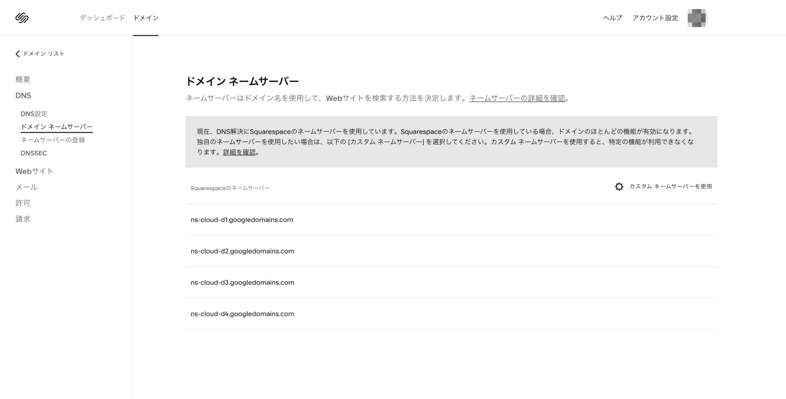Click the gear icon beside カスタム ネームサーバーを使用

pos(619,187)
